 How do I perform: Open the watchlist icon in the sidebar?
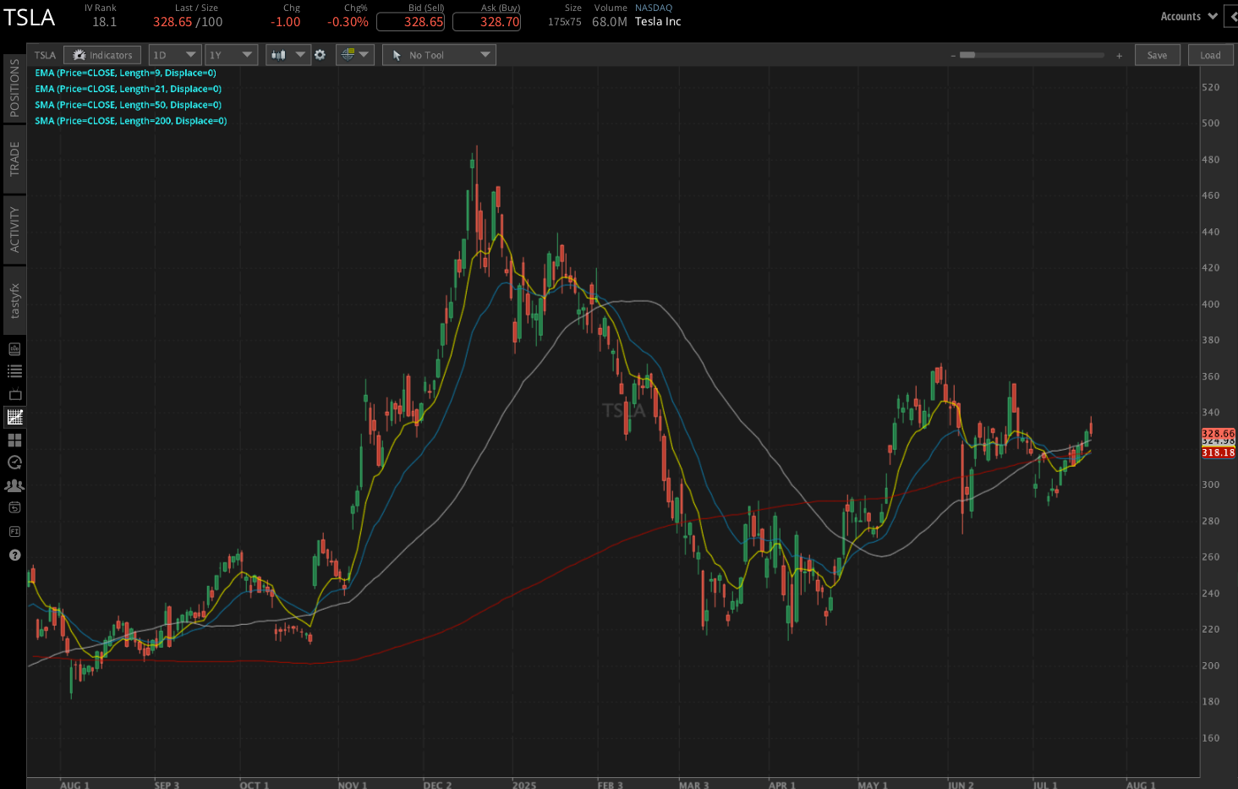pyautogui.click(x=14, y=371)
